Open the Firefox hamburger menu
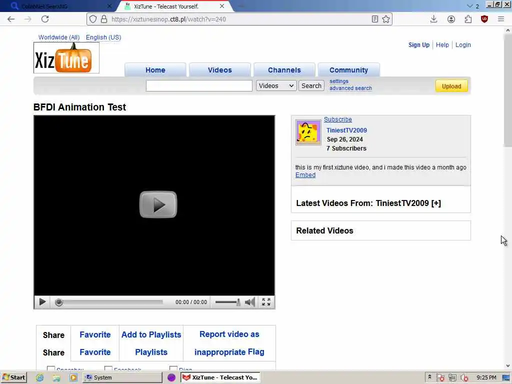 (x=501, y=19)
